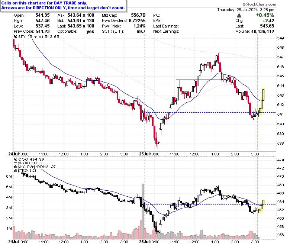Click '24Jul10:00' time label under QQQ chart
This screenshot has width=290, height=245.
(19, 242)
